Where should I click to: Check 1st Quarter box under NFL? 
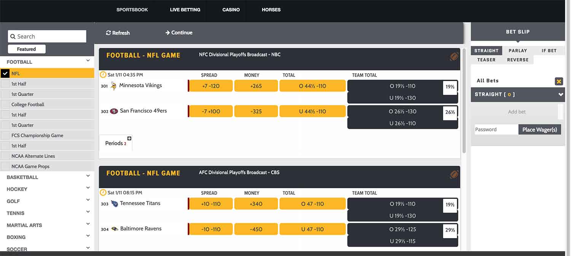[x=5, y=94]
